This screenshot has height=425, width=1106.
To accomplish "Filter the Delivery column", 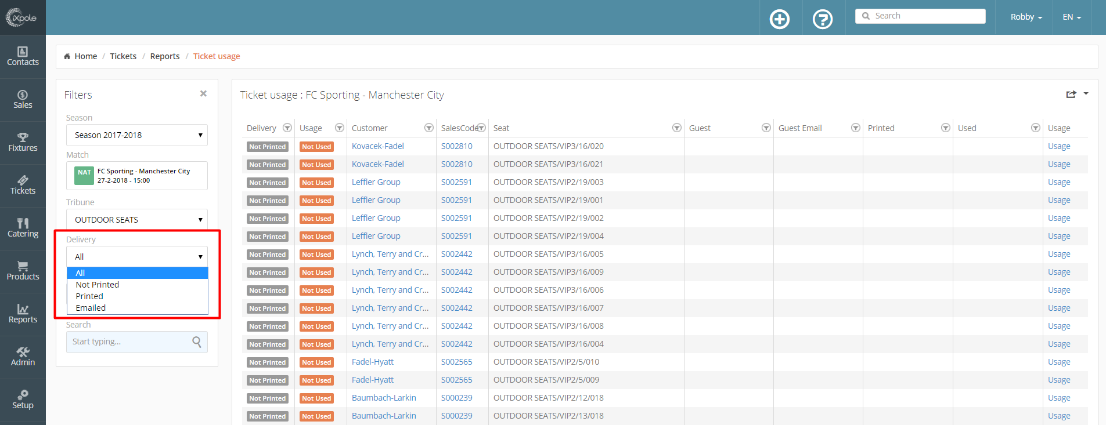I will [287, 128].
